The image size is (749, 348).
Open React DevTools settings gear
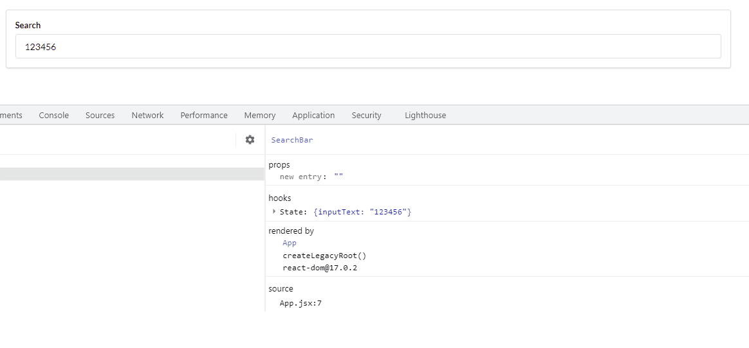250,139
